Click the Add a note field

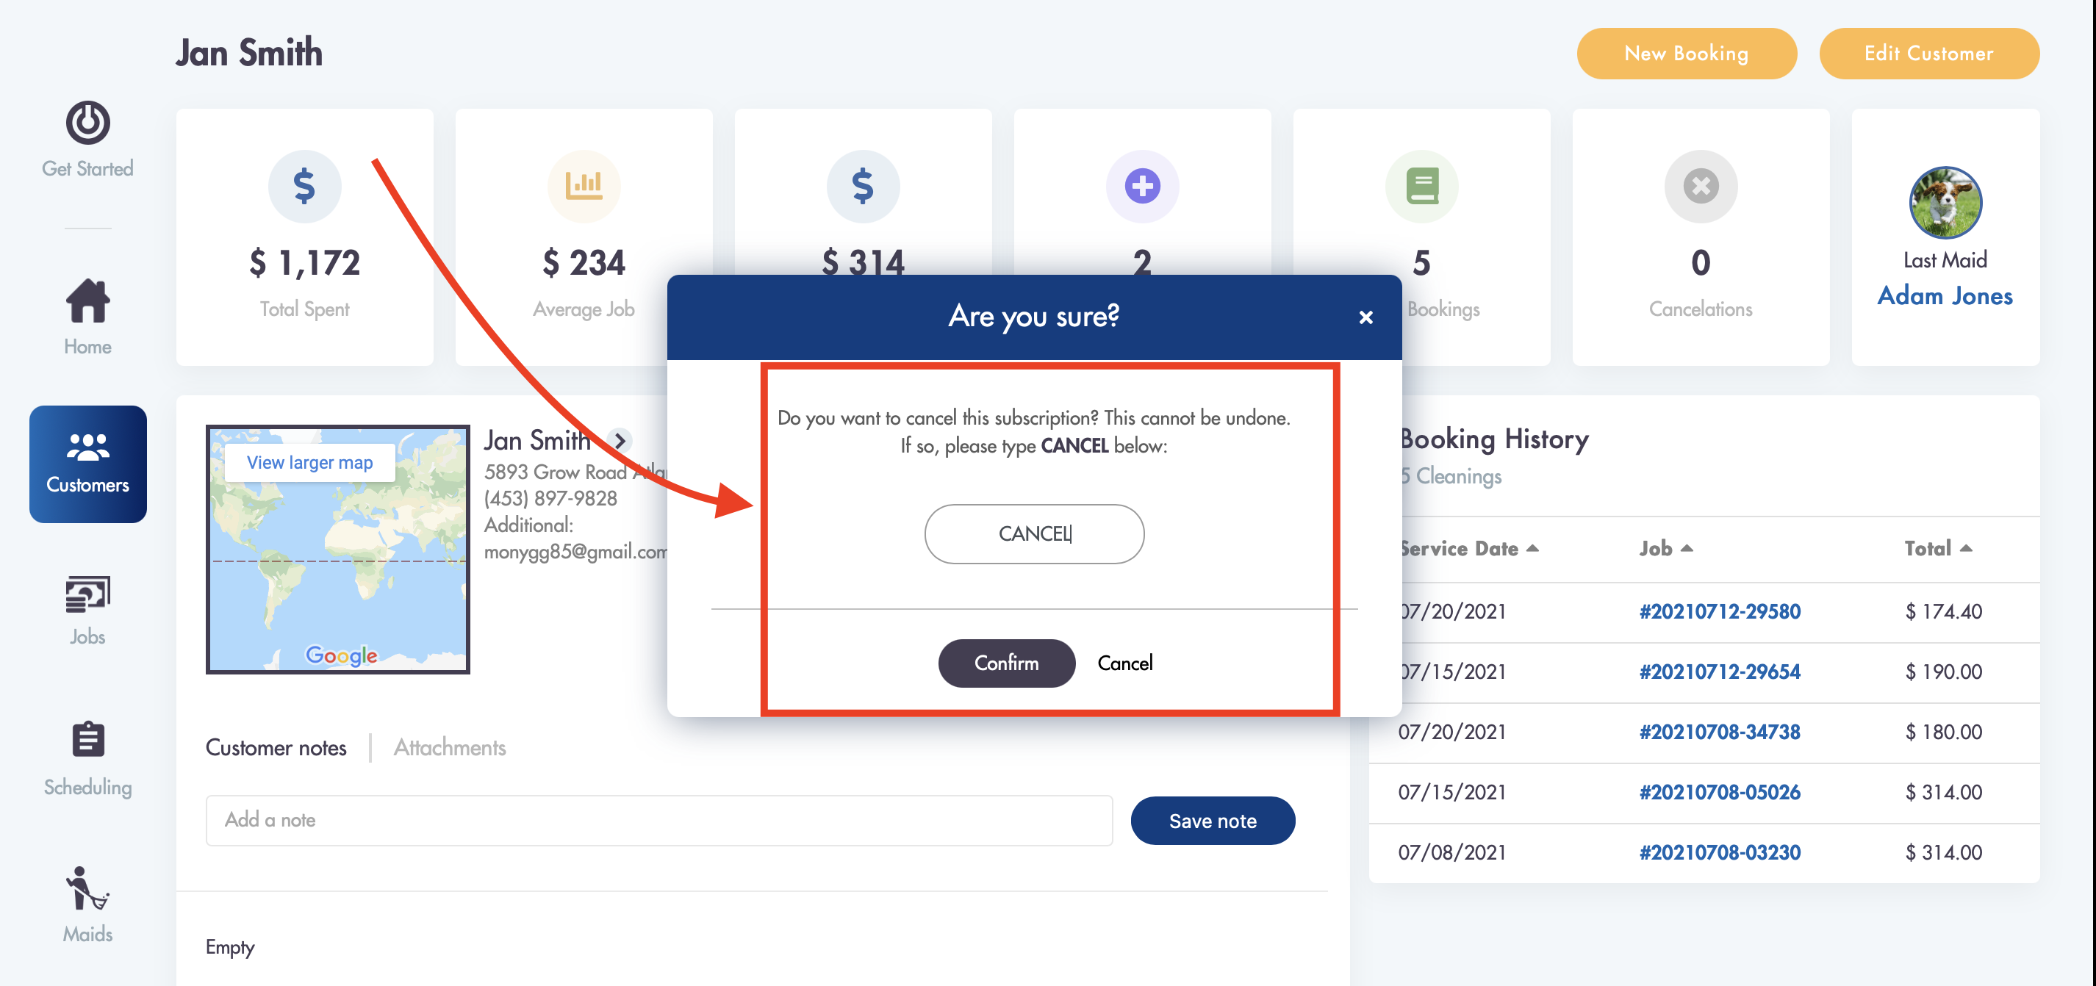[659, 820]
